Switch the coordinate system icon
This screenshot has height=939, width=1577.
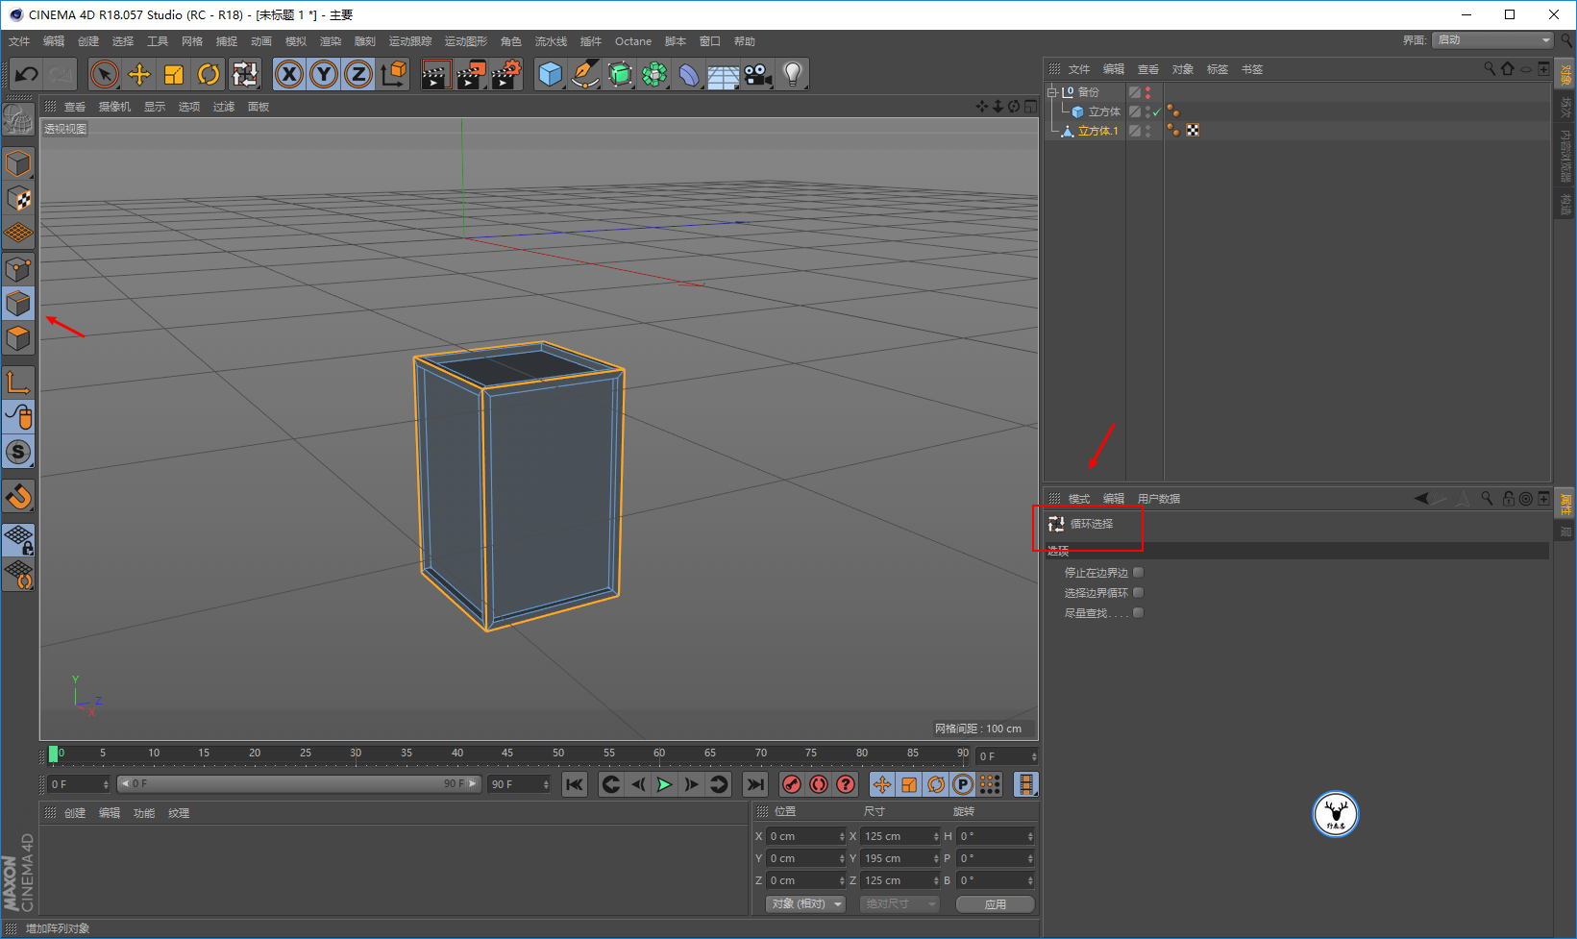coord(393,74)
